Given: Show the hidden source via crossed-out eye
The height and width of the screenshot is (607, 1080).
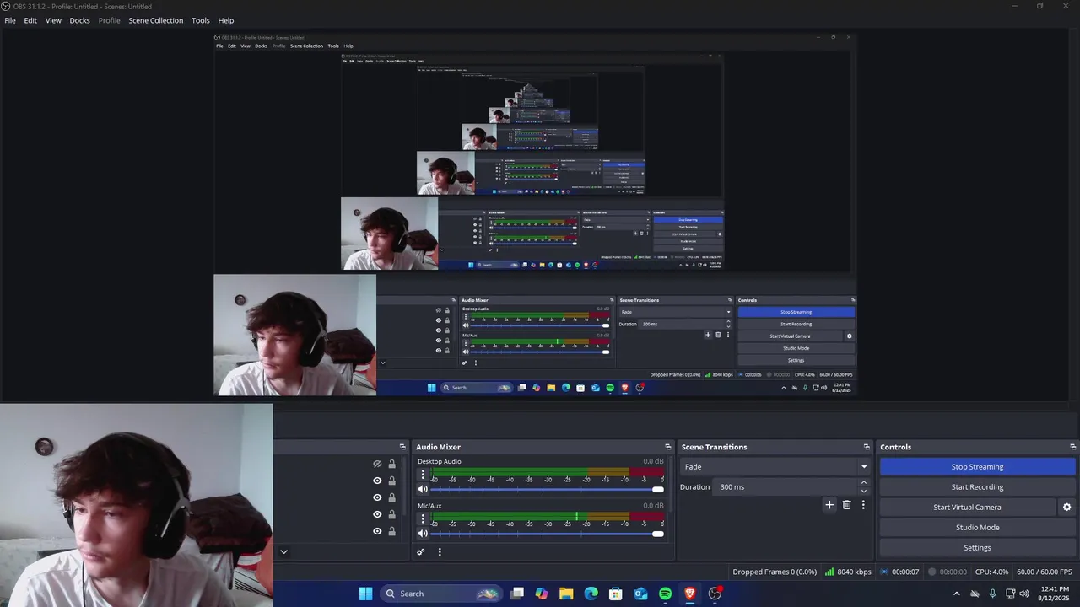Looking at the screenshot, I should coord(377,464).
